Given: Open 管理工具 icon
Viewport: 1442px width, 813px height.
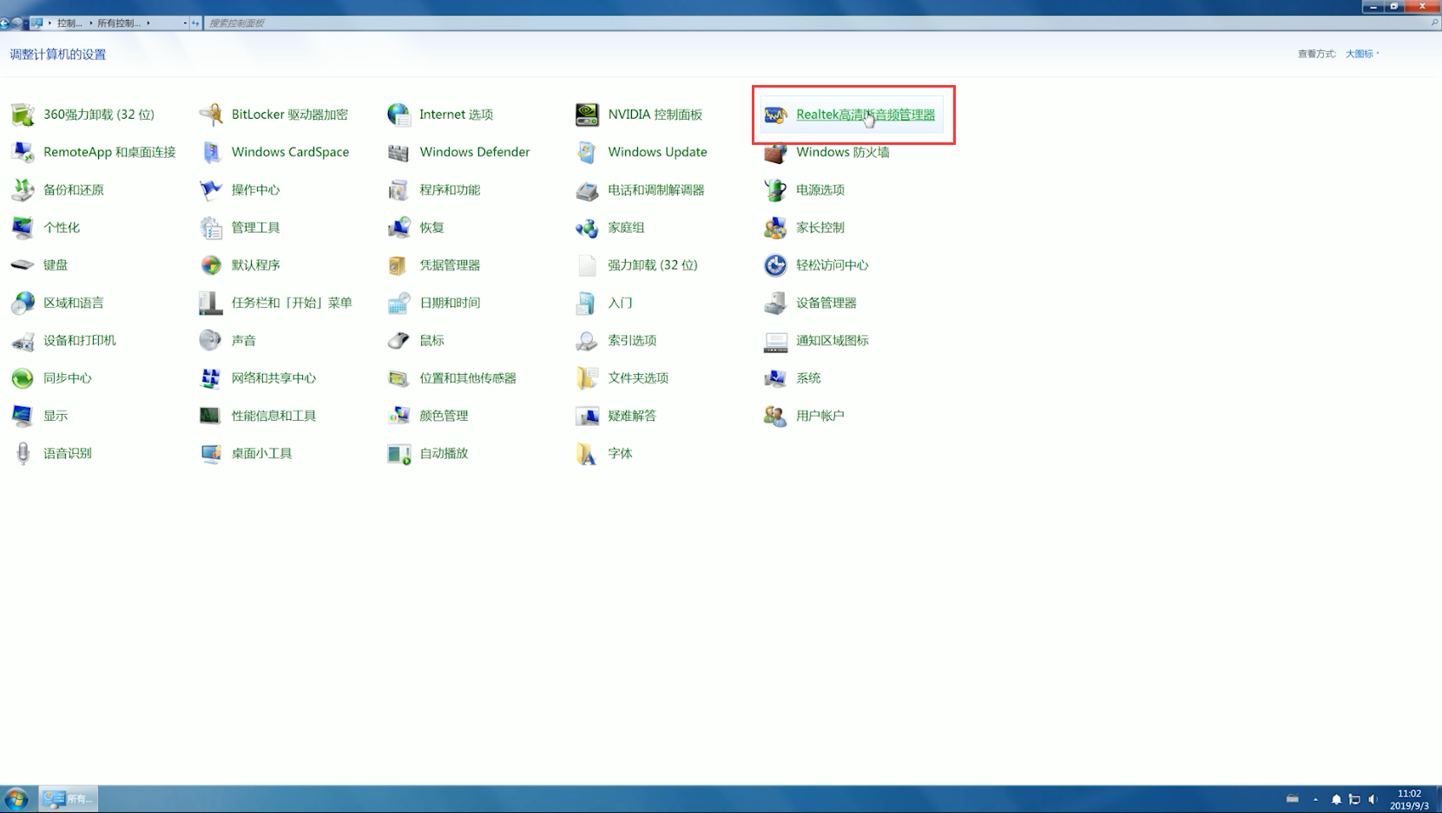Looking at the screenshot, I should [x=211, y=227].
